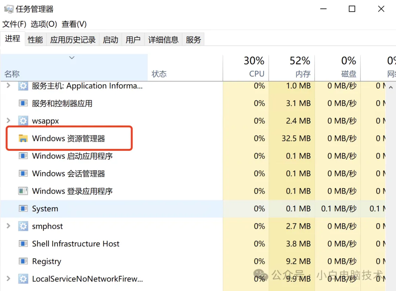Image resolution: width=396 pixels, height=291 pixels.
Task: Switch to the 详细信息 tab
Action: pyautogui.click(x=163, y=40)
